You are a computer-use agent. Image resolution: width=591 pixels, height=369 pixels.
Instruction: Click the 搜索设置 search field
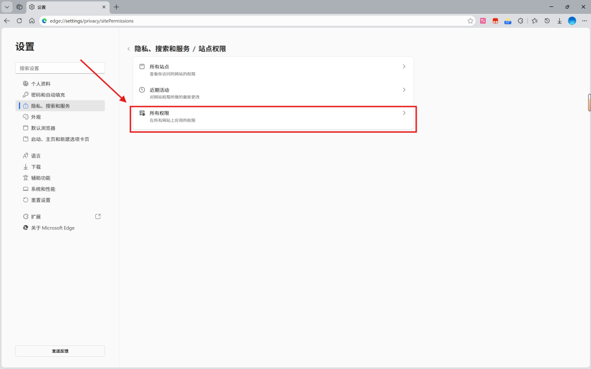pyautogui.click(x=60, y=68)
